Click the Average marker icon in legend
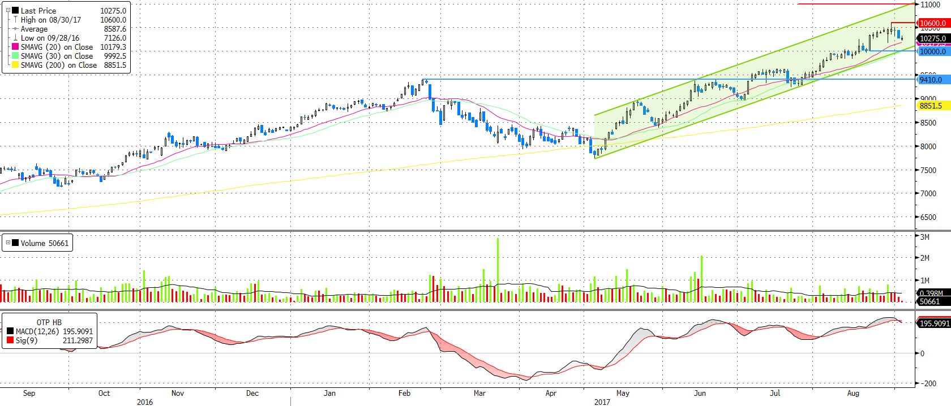This screenshot has width=951, height=406. tap(15, 29)
